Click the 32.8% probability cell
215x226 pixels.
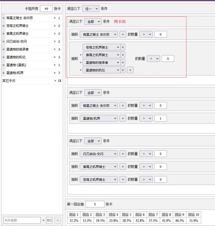pyautogui.click(x=140, y=220)
